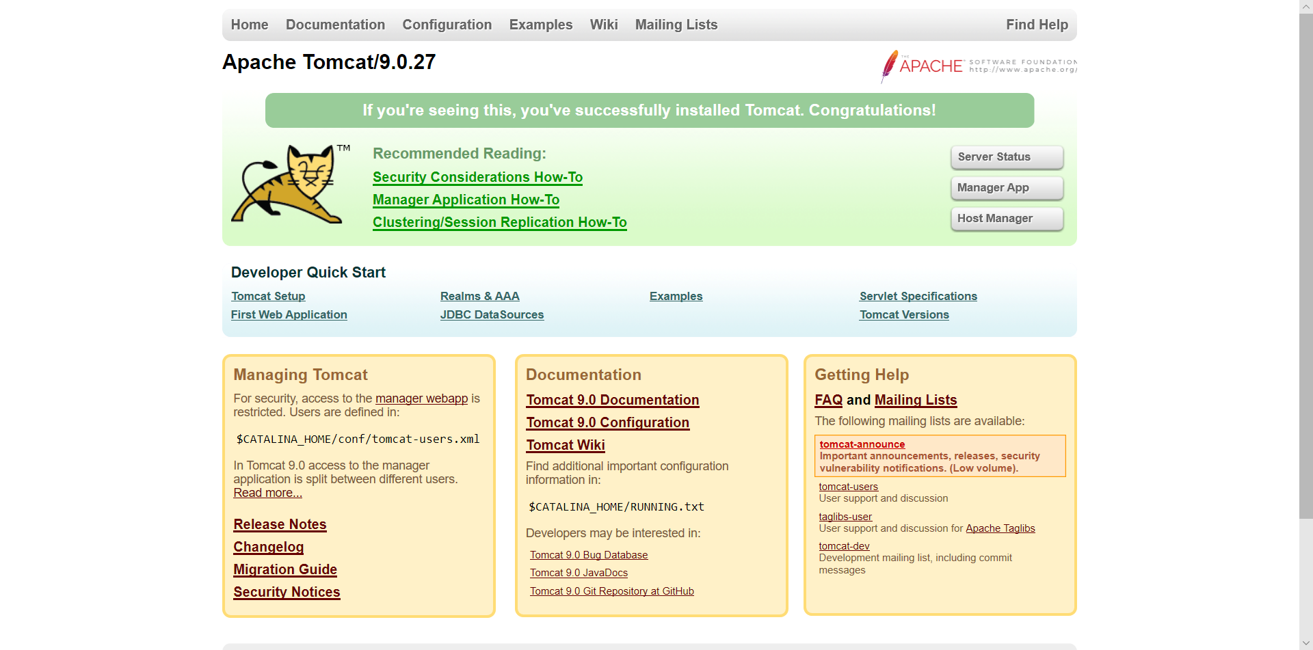Click the Server Status button

tap(1007, 157)
